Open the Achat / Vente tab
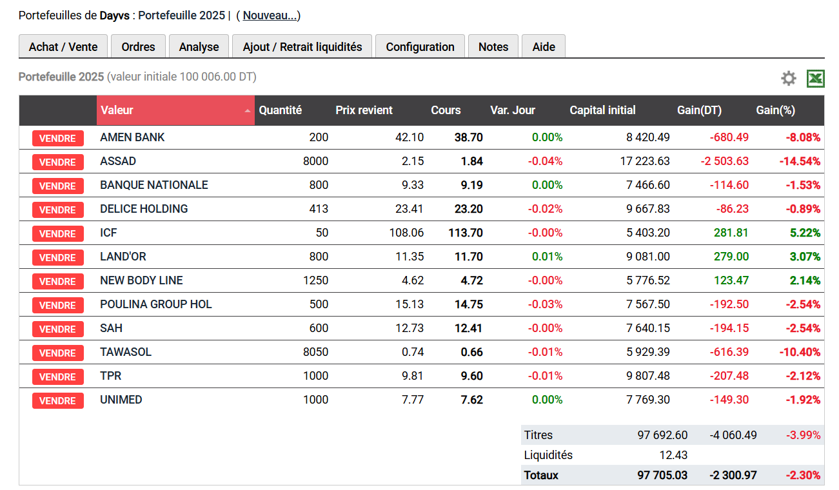Image resolution: width=839 pixels, height=490 pixels. pyautogui.click(x=63, y=46)
